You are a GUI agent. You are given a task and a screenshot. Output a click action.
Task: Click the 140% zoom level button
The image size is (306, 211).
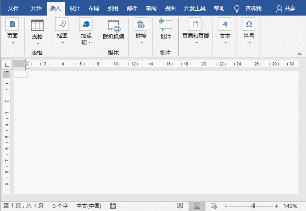pyautogui.click(x=290, y=206)
